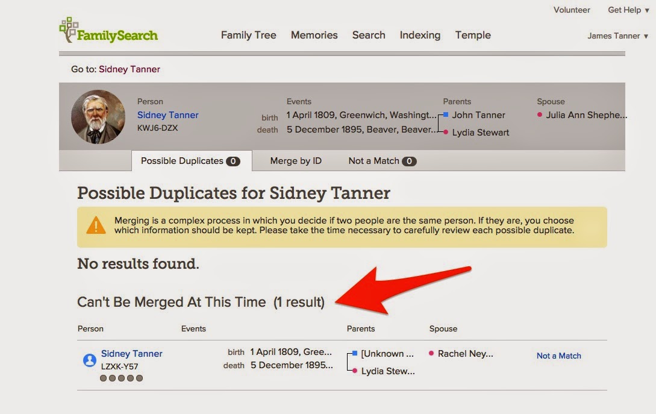Screen dimensions: 656x414
Task: Open Sidney Tanner's portrait photo
Action: coord(98,117)
